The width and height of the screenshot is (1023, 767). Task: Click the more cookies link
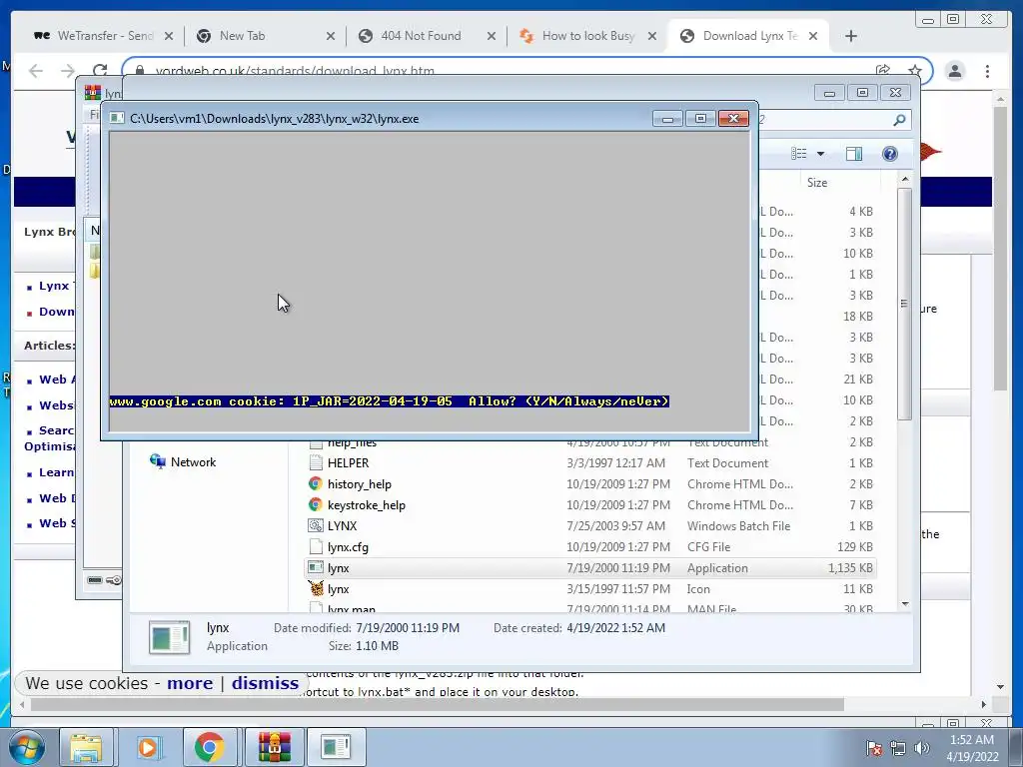pyautogui.click(x=190, y=683)
